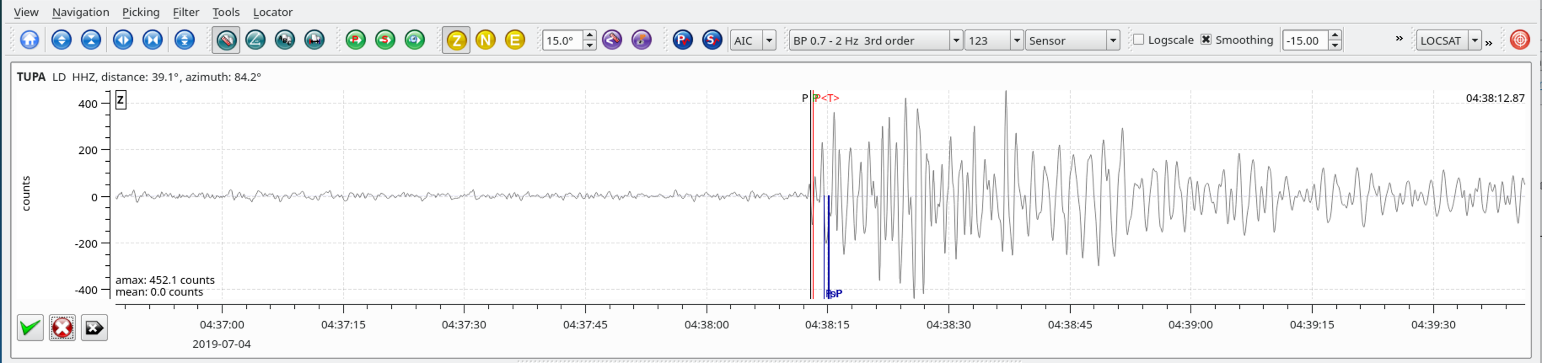This screenshot has height=363, width=1542.
Task: Click the 15.0° distance input field
Action: [x=563, y=40]
